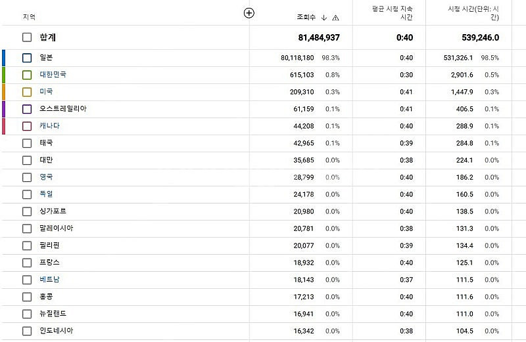Click the 독일 region link
Viewport: 526px width, 342px height.
pyautogui.click(x=46, y=194)
